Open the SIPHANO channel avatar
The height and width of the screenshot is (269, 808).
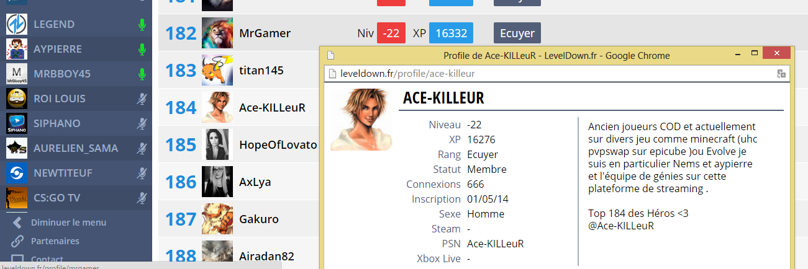(16, 123)
